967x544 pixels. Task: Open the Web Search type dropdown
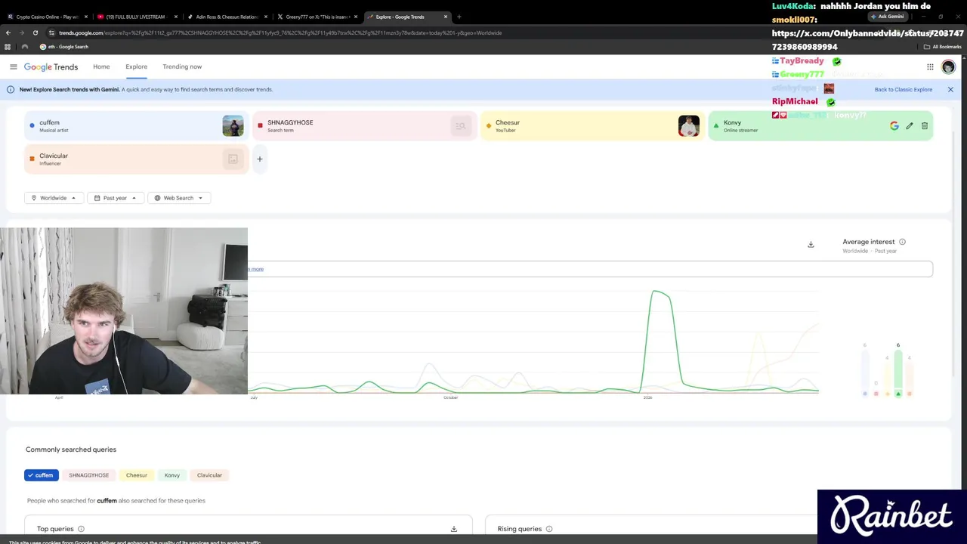pyautogui.click(x=179, y=198)
